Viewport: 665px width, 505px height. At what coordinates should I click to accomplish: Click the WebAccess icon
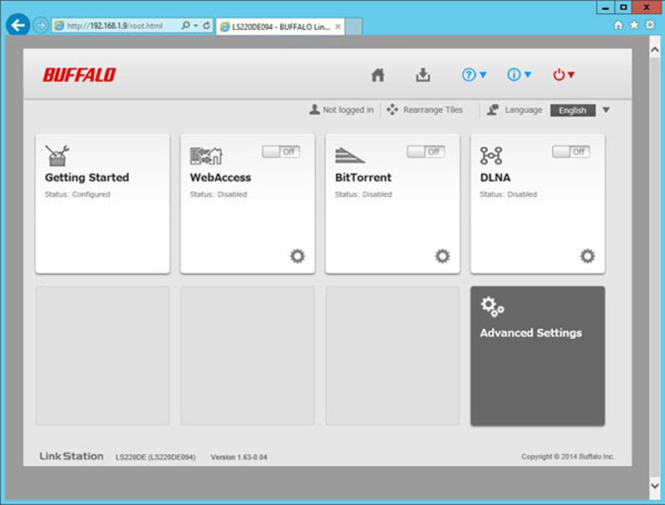pos(206,155)
